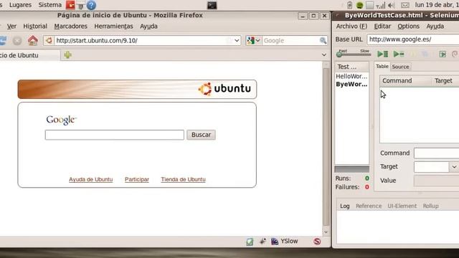Screen dimensions: 459x258
Task: Switch to Selenium Table tab
Action: [x=382, y=67]
